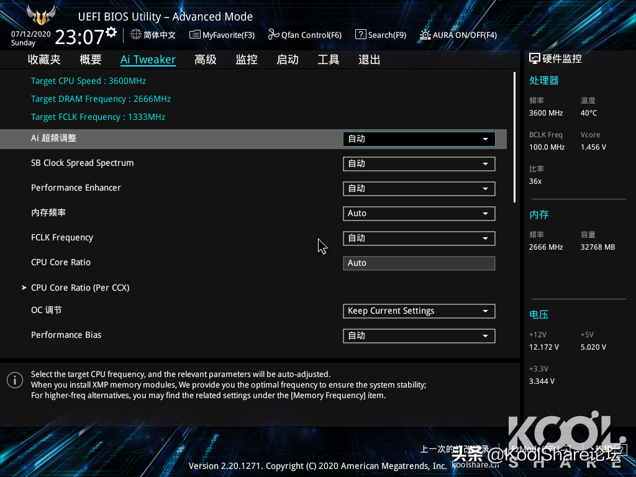Click the CPU temperature 40°C value
This screenshot has width=636, height=477.
(x=589, y=113)
